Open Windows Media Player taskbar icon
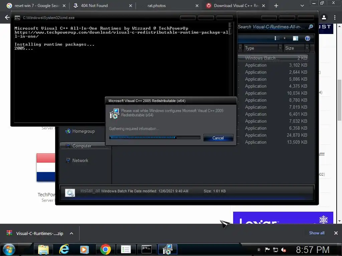342x256 pixels. (84, 249)
